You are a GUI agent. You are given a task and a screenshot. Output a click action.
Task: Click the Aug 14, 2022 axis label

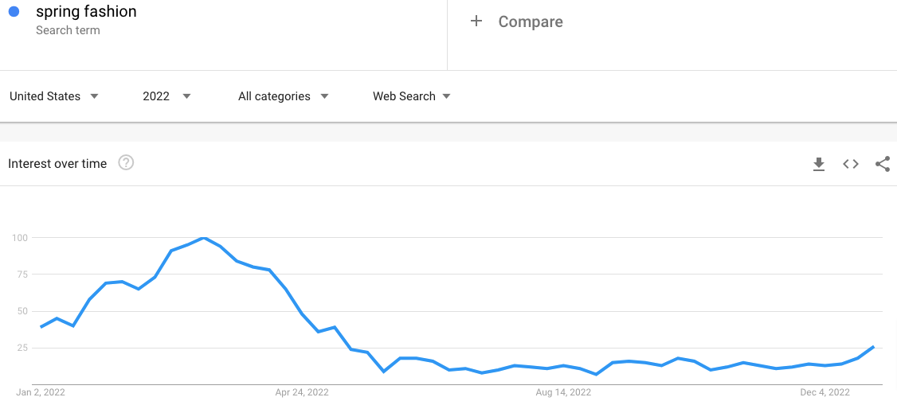coord(563,392)
